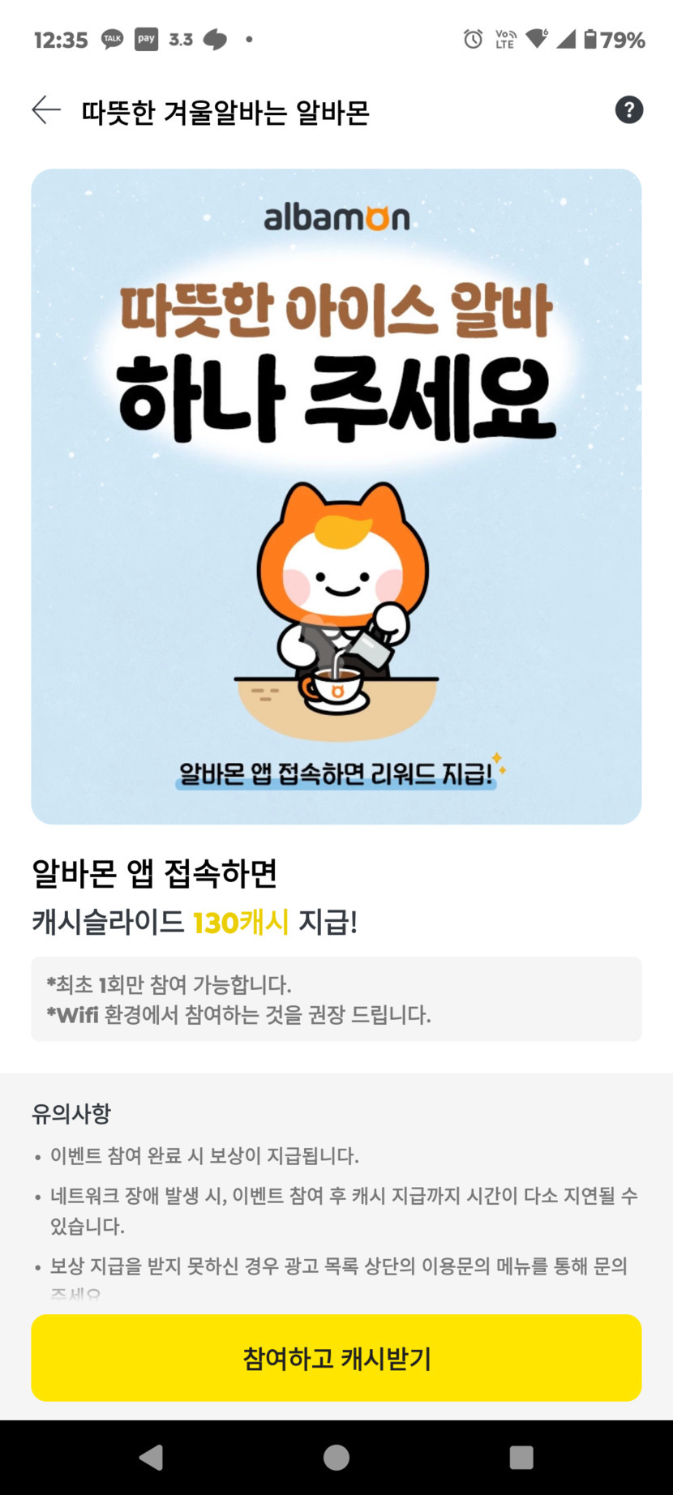Image resolution: width=673 pixels, height=1495 pixels.
Task: Tap the alarm clock status icon
Action: [x=473, y=39]
